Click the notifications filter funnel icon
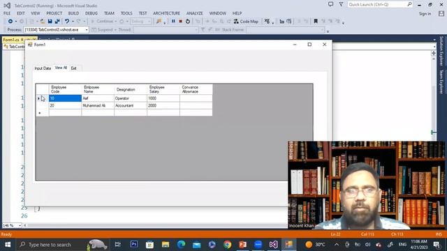This screenshot has width=447, height=251. pos(341,4)
